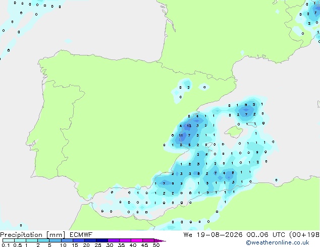This screenshot has width=320, height=247.
Task: Click the '35' legend scale label
Action: click(121, 245)
